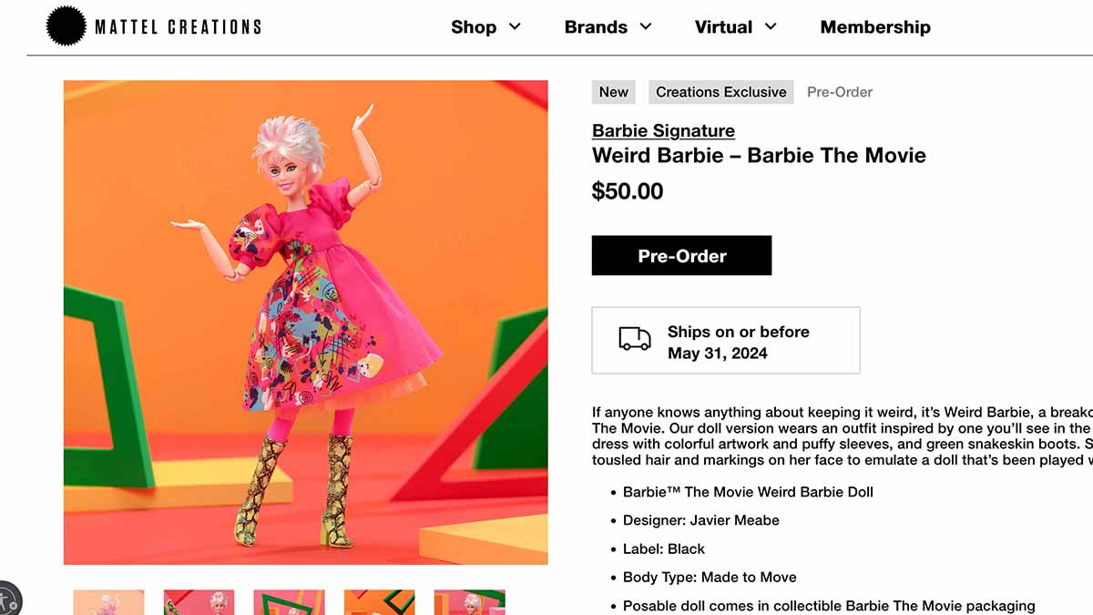Select the middle product thumbnail
Viewport: 1093px width, 615px height.
coord(289,602)
